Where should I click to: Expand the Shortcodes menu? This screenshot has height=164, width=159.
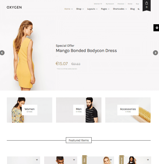120,9
